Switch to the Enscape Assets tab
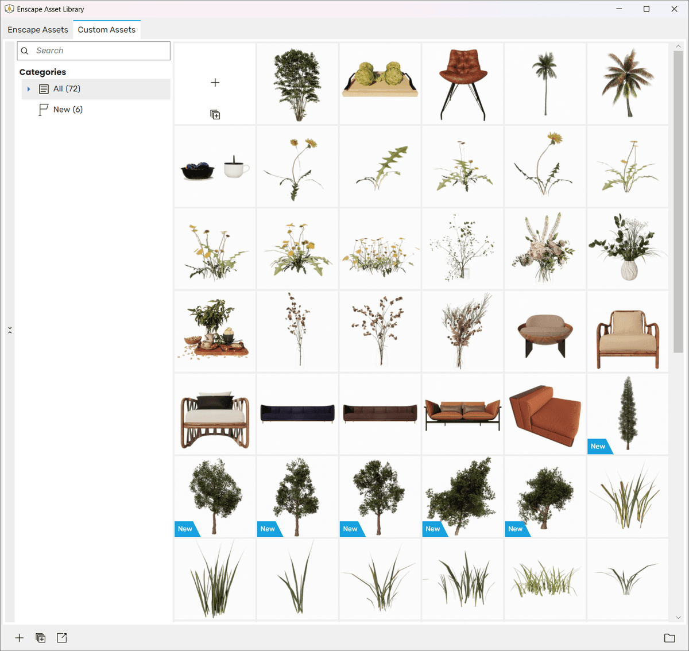 pos(38,30)
